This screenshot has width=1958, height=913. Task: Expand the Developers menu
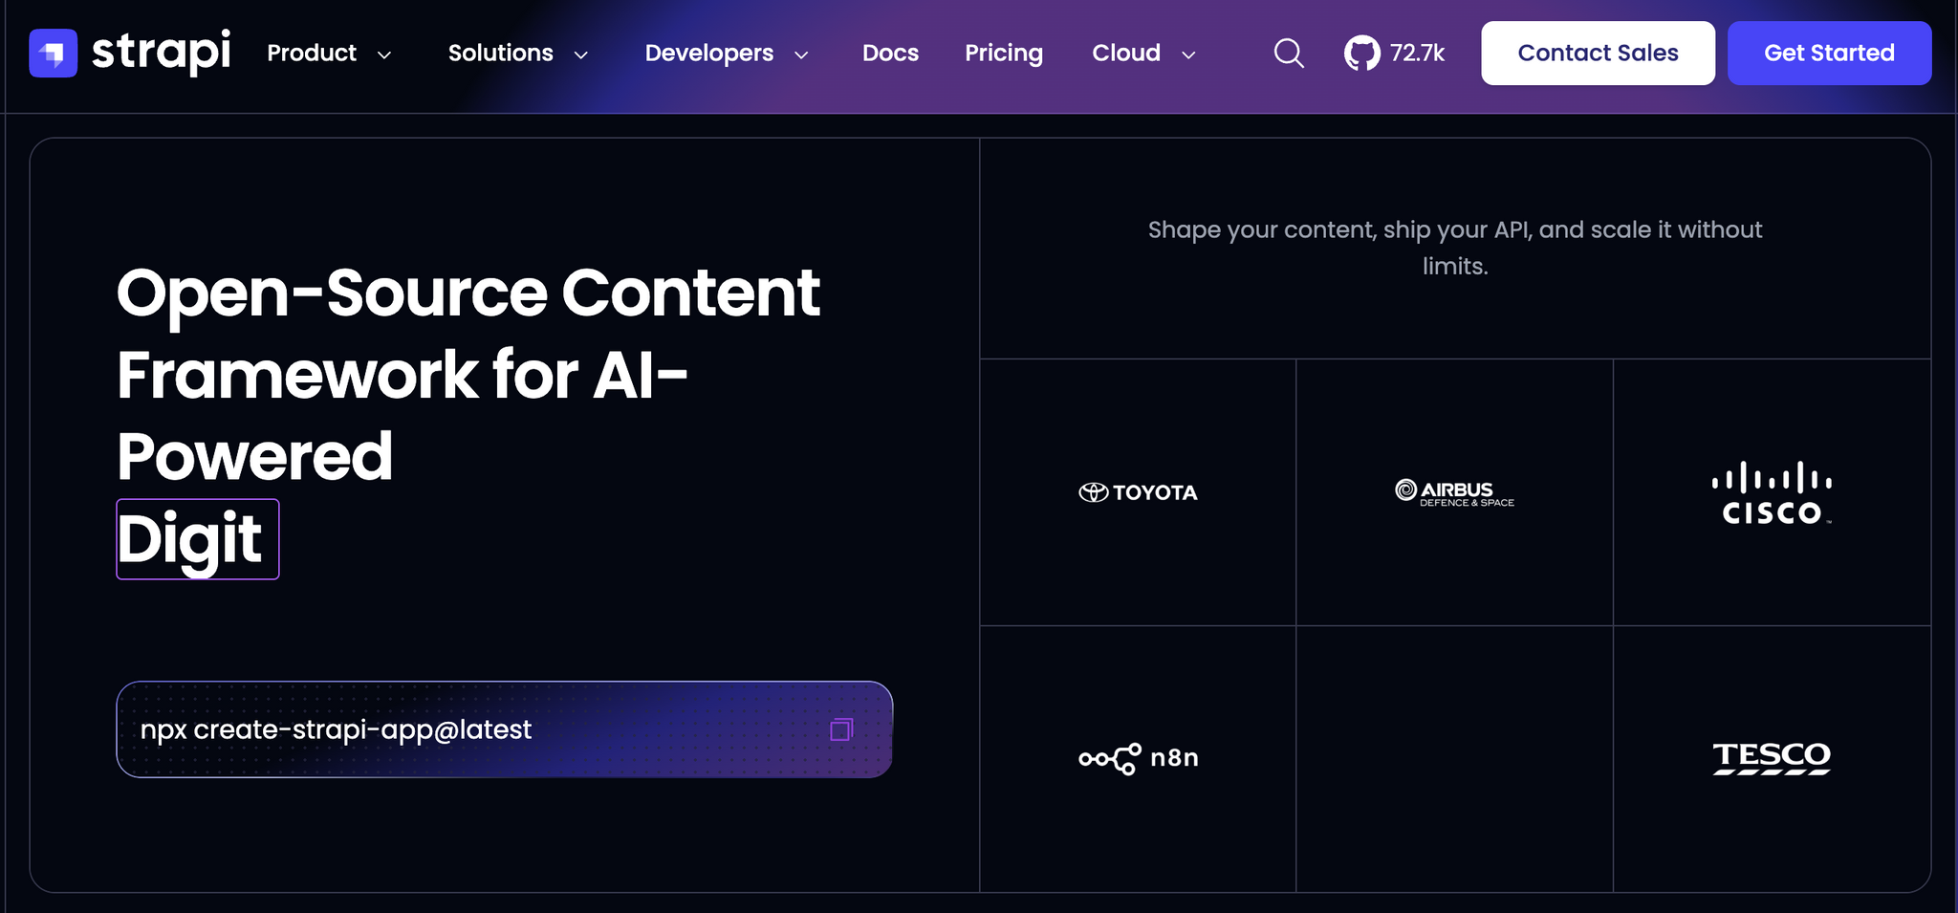coord(727,54)
